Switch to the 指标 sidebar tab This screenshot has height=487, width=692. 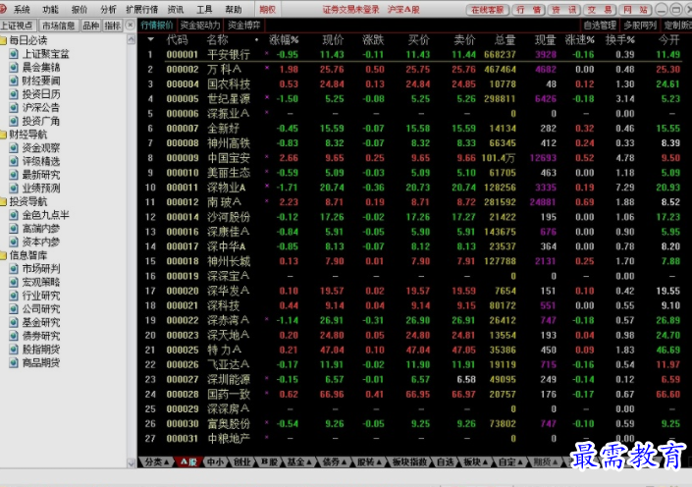[x=113, y=26]
